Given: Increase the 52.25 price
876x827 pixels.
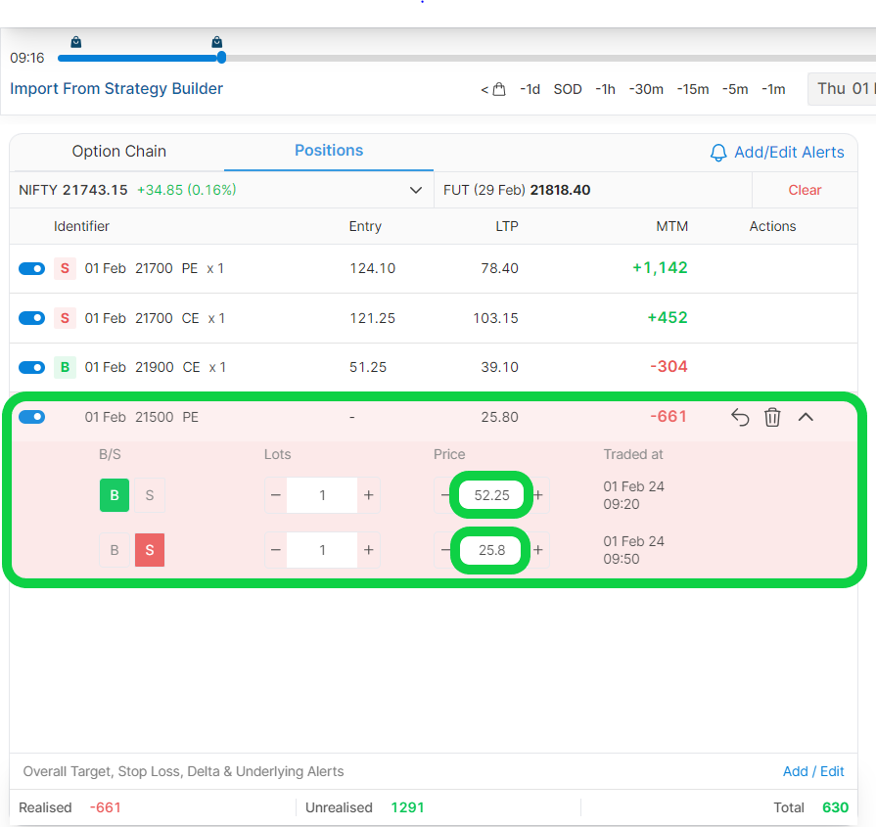Looking at the screenshot, I should point(538,495).
